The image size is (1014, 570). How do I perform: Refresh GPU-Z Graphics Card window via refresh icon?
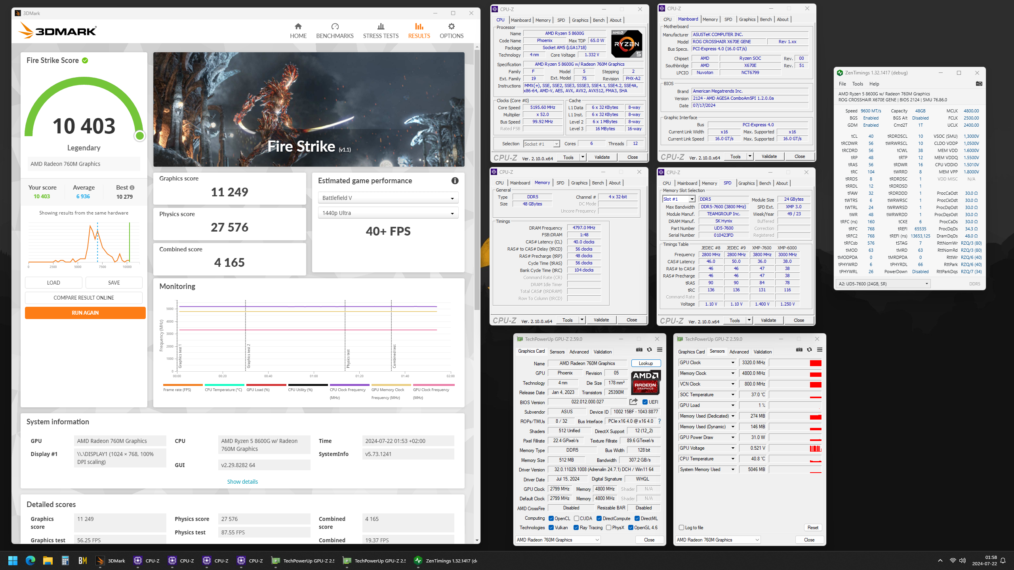(x=649, y=350)
